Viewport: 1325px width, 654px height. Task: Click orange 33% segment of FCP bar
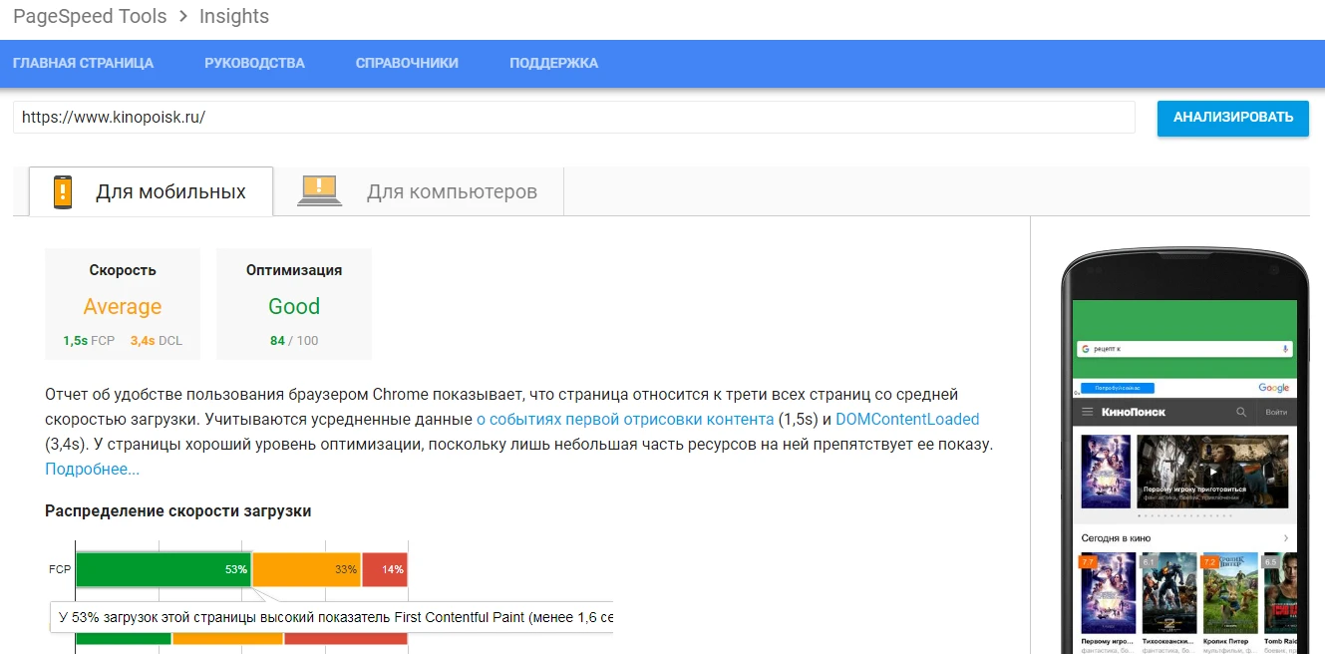tap(306, 569)
